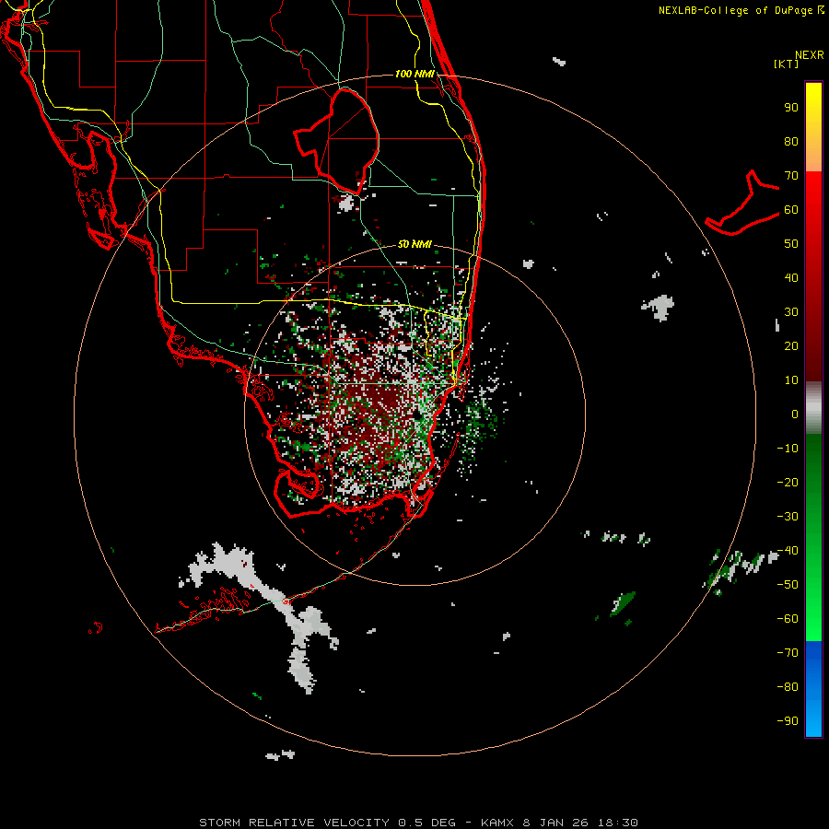Click the -80 value on velocity scale
Image resolution: width=829 pixels, height=829 pixels.
tap(788, 687)
